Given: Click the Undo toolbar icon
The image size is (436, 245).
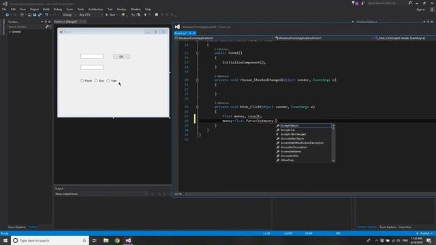Looking at the screenshot, I should (46, 15).
